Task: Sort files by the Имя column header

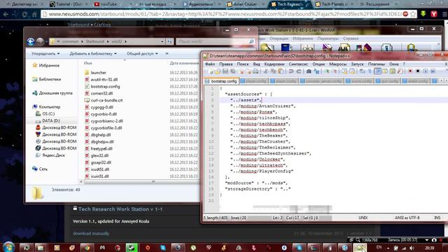Action: 88,63
